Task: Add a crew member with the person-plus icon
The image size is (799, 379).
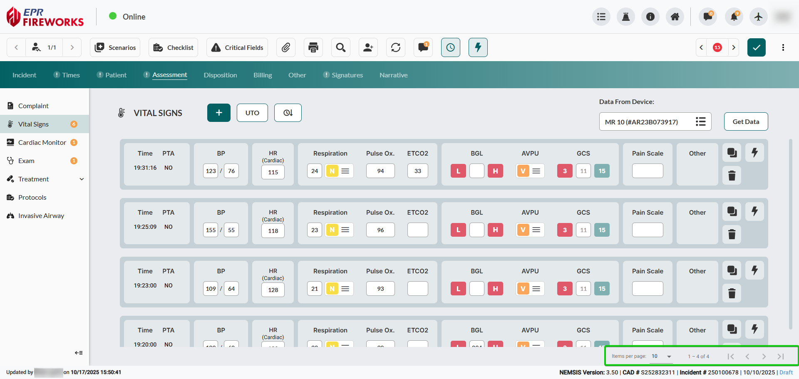Action: pos(368,47)
